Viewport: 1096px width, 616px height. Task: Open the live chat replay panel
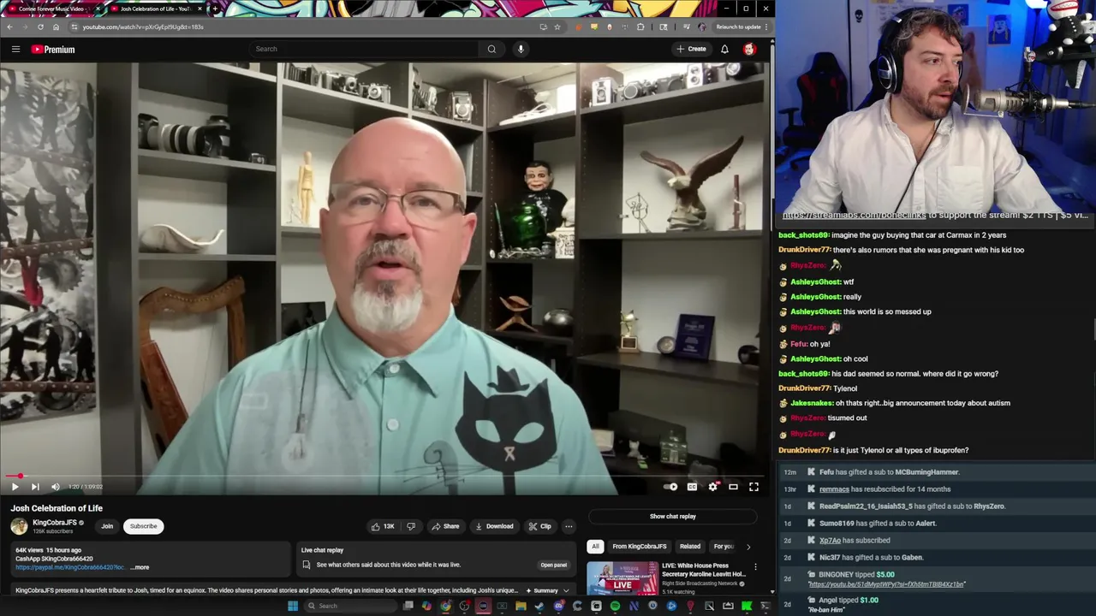coord(554,565)
